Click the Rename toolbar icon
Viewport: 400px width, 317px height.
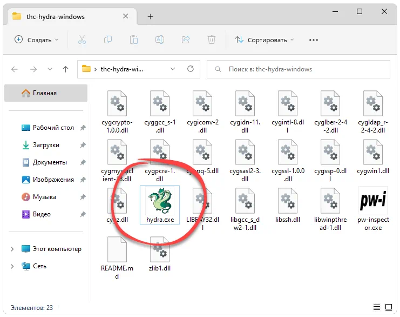tap(160, 39)
